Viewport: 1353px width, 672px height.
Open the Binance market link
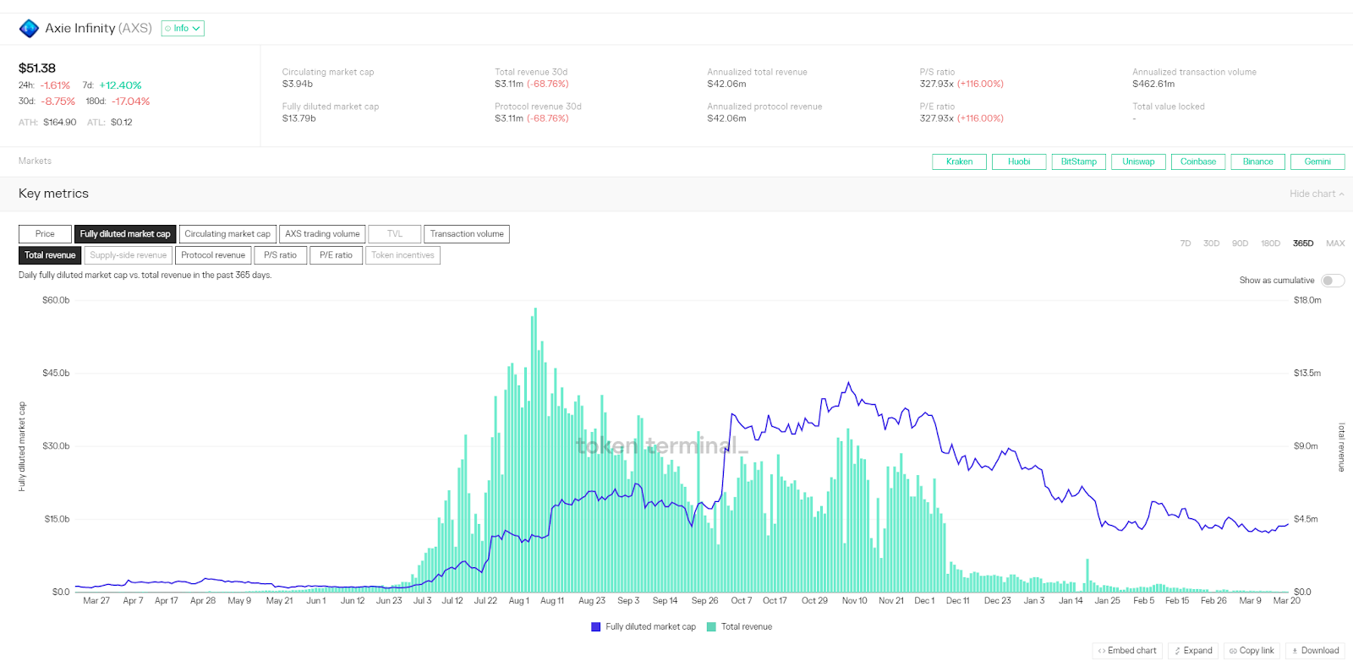pos(1257,161)
